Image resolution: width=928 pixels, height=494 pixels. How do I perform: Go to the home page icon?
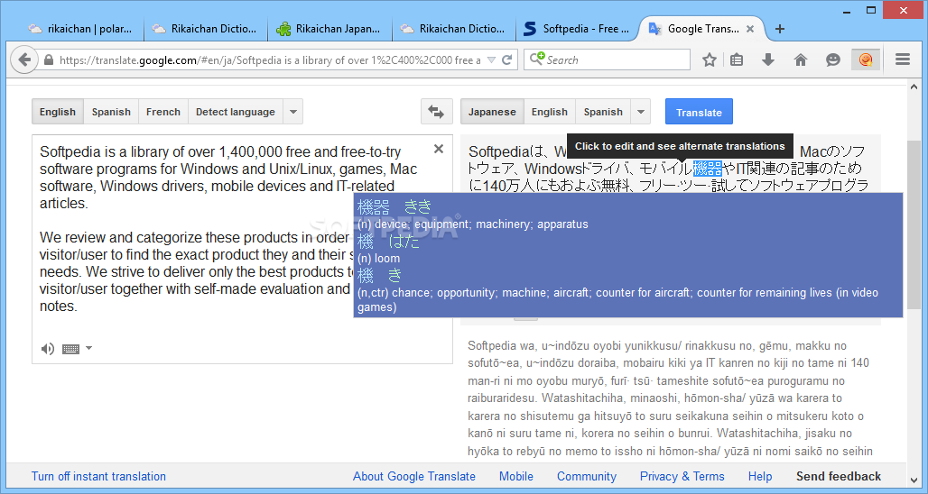click(800, 59)
